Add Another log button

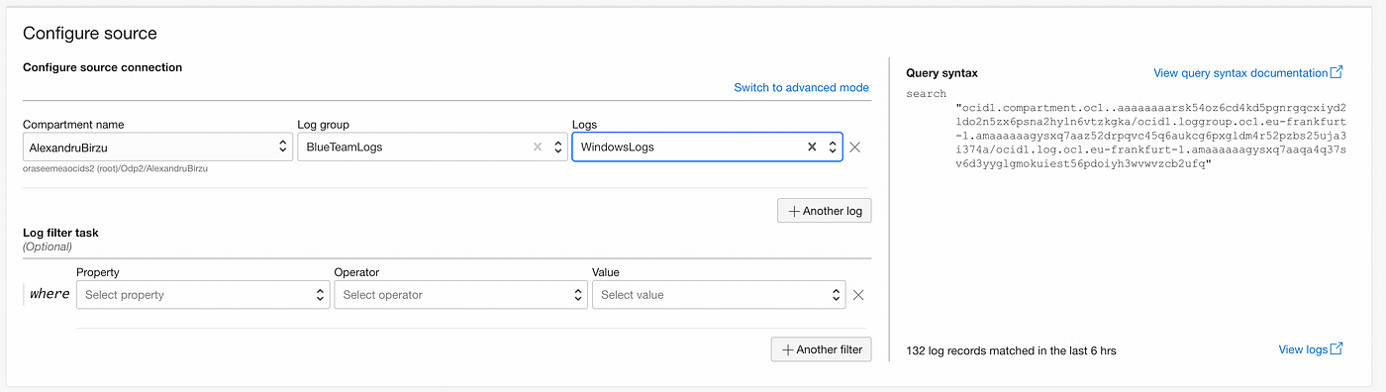tap(825, 211)
